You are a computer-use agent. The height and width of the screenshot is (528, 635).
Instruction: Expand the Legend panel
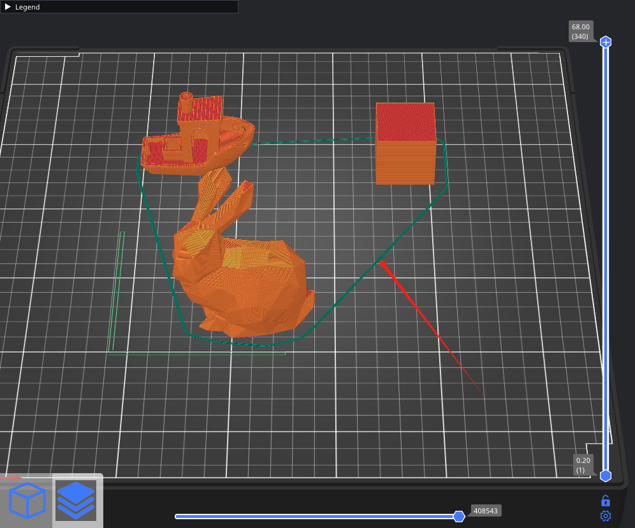[8, 7]
